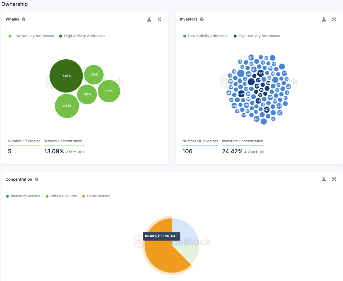Image resolution: width=343 pixels, height=281 pixels.
Task: Toggle Low Activity Addresses in Whales legend
Action: (x=31, y=36)
